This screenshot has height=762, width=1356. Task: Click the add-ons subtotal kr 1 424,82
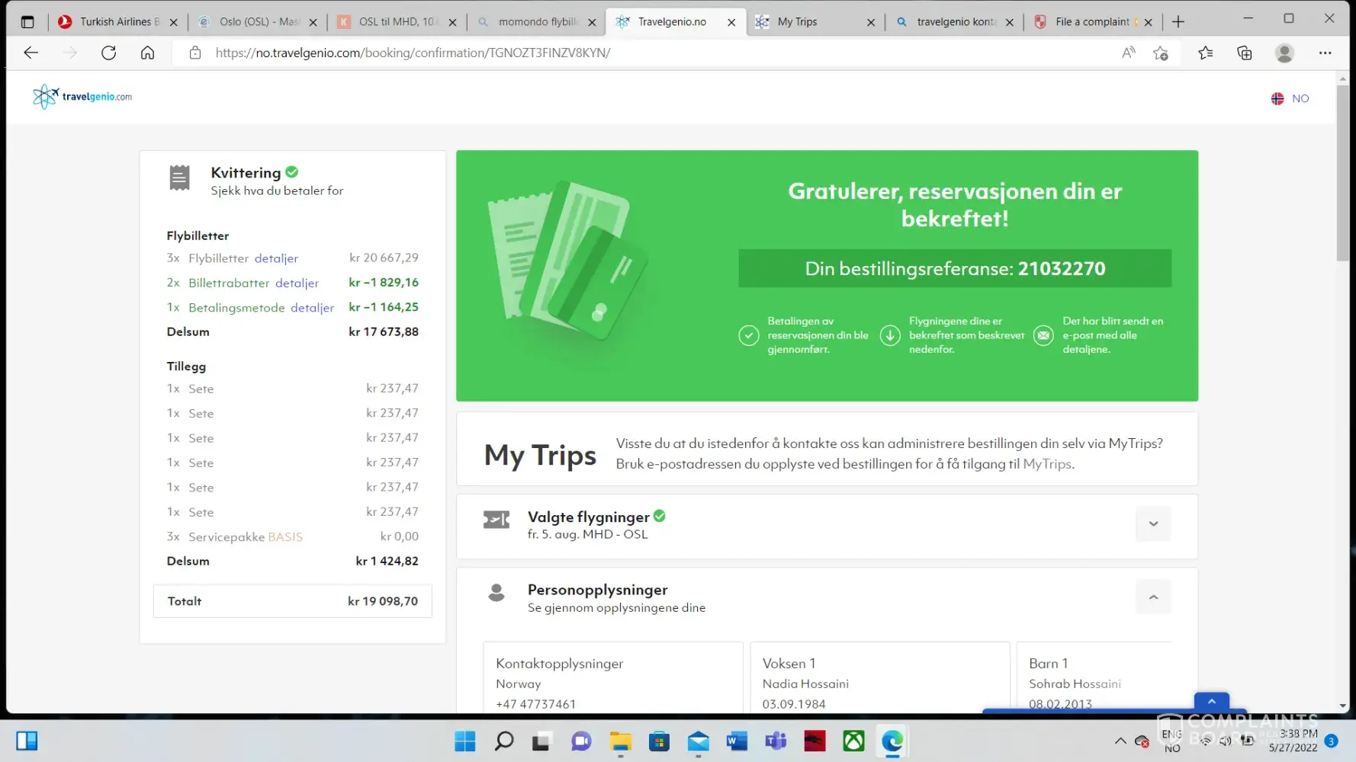coord(387,562)
